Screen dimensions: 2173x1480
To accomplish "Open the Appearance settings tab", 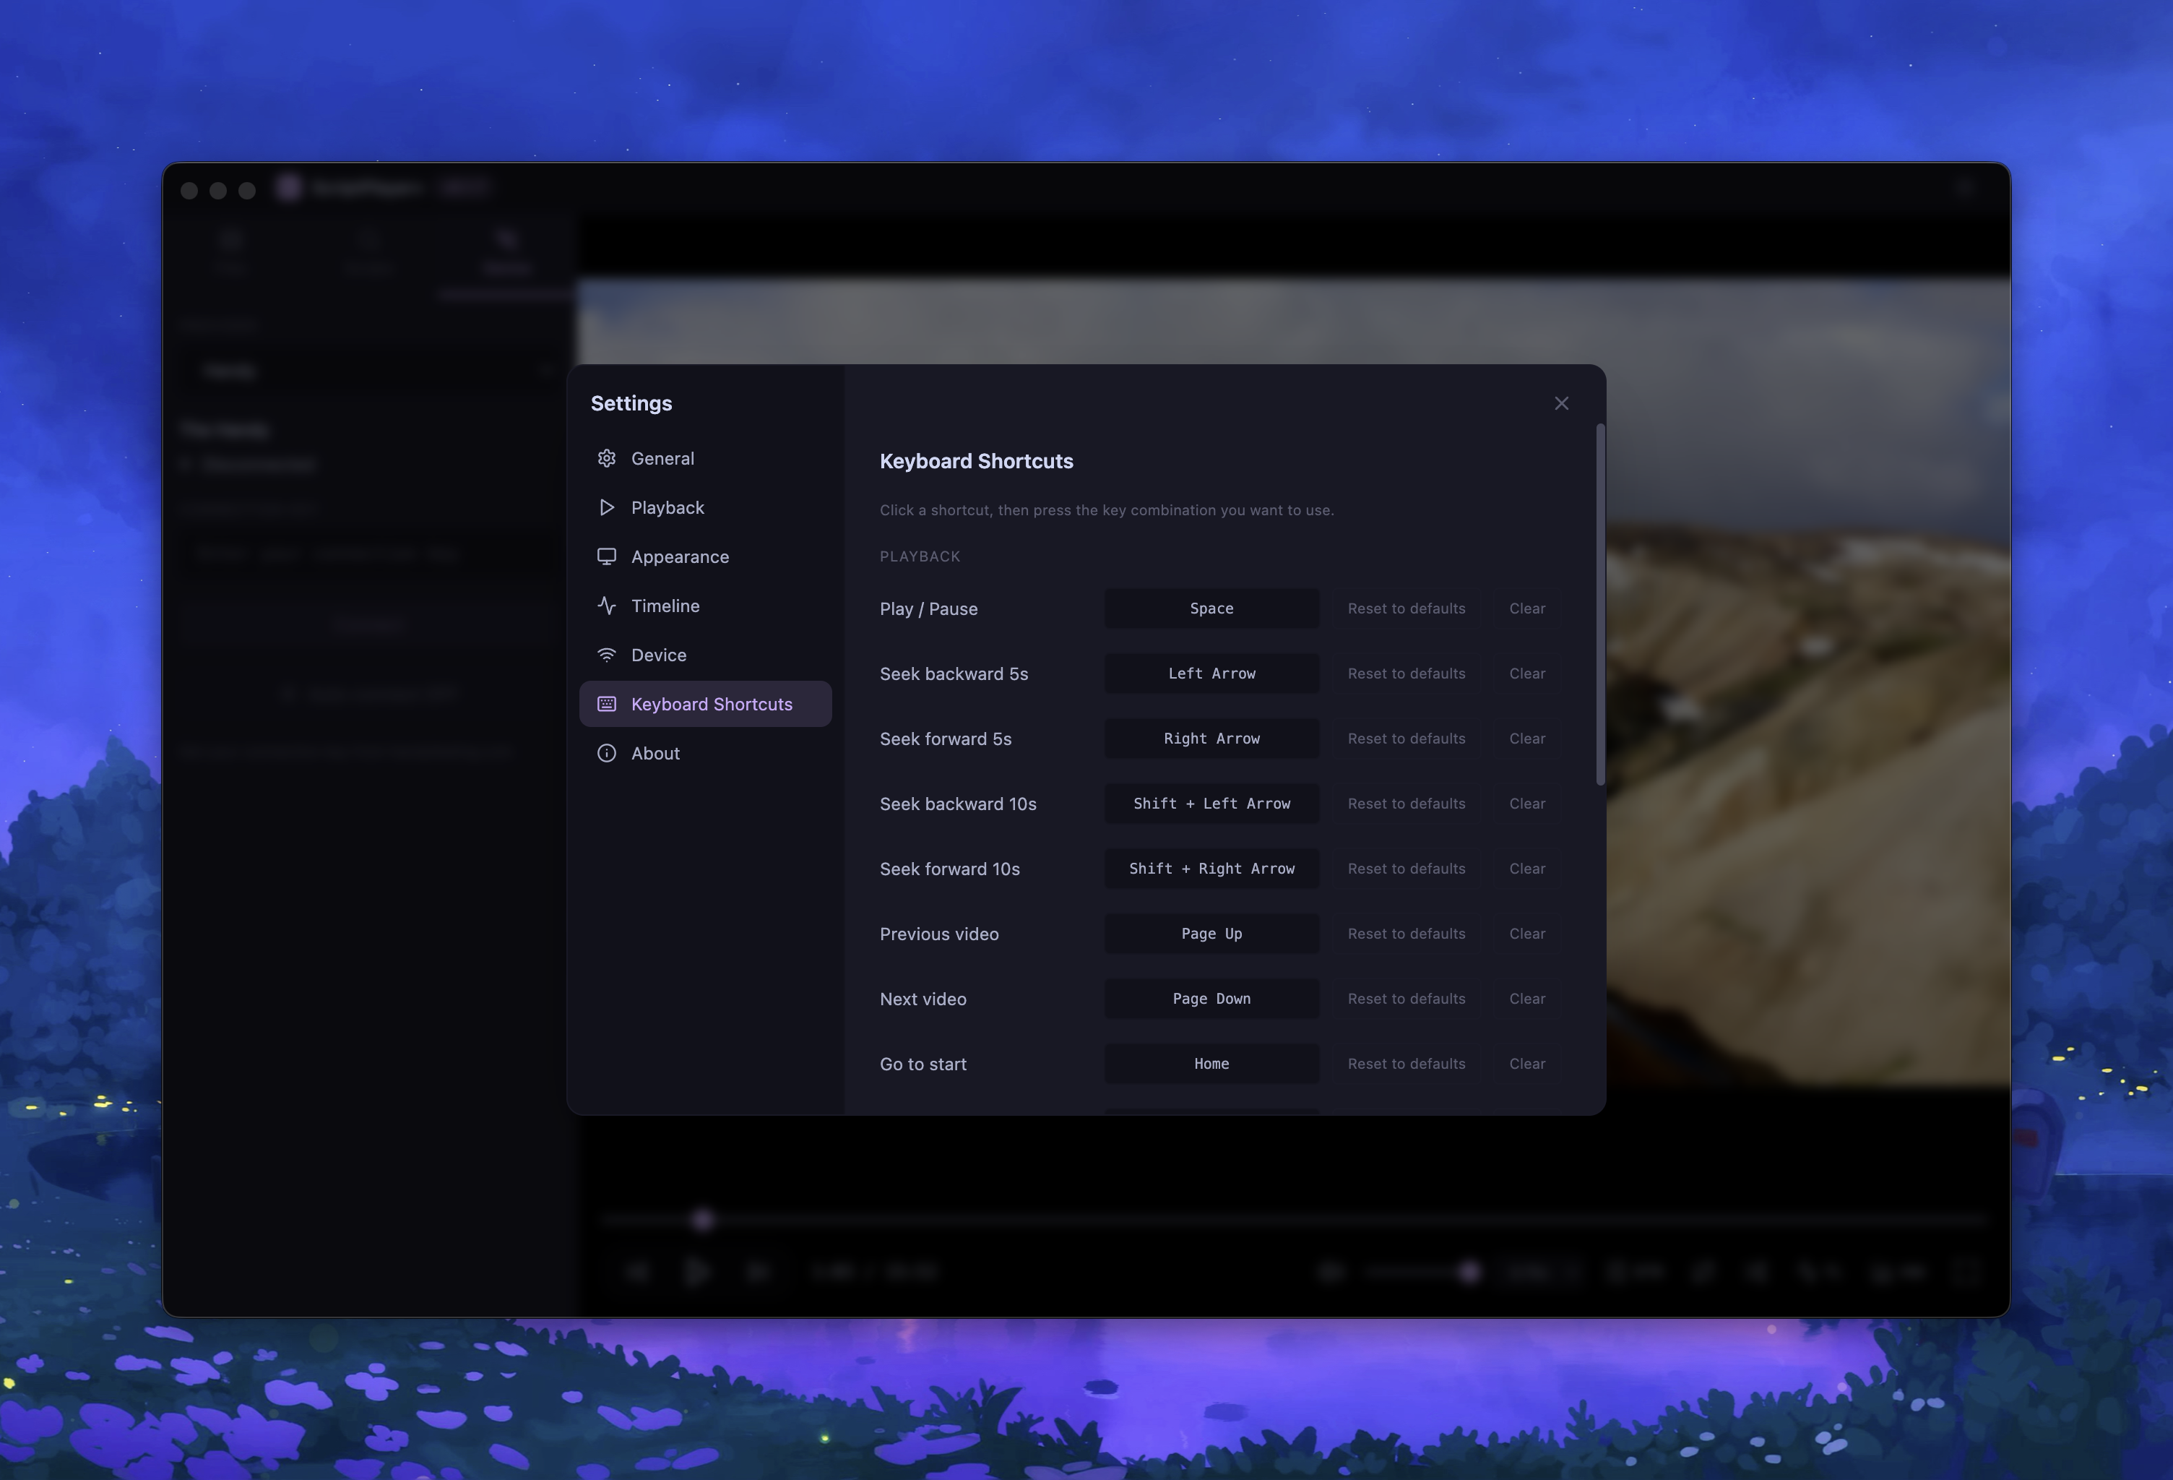I will pos(680,556).
